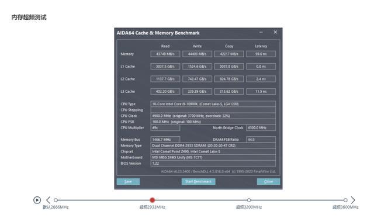Click L1 Cache Read value 3037.5 GB/s
Viewport: 374px width, 218px height.
(x=165, y=66)
